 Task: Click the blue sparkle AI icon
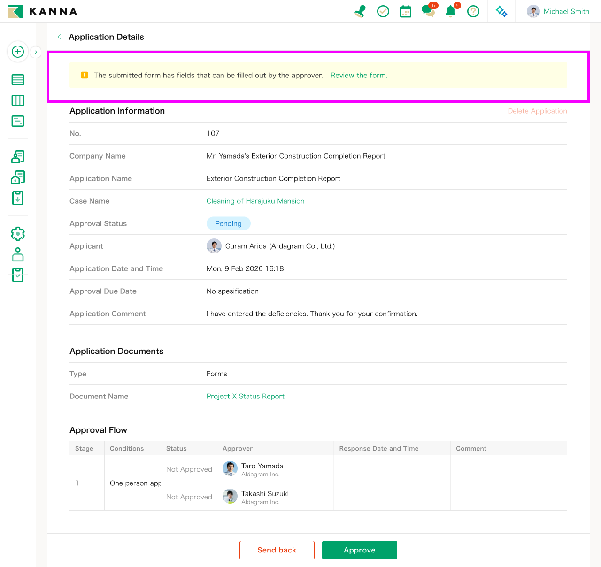[x=501, y=11]
